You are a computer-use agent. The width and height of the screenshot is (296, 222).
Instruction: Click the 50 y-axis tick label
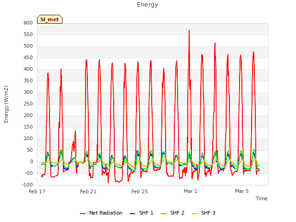click(x=30, y=150)
